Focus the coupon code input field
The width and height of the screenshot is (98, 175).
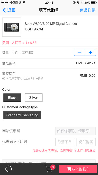coord(75,131)
